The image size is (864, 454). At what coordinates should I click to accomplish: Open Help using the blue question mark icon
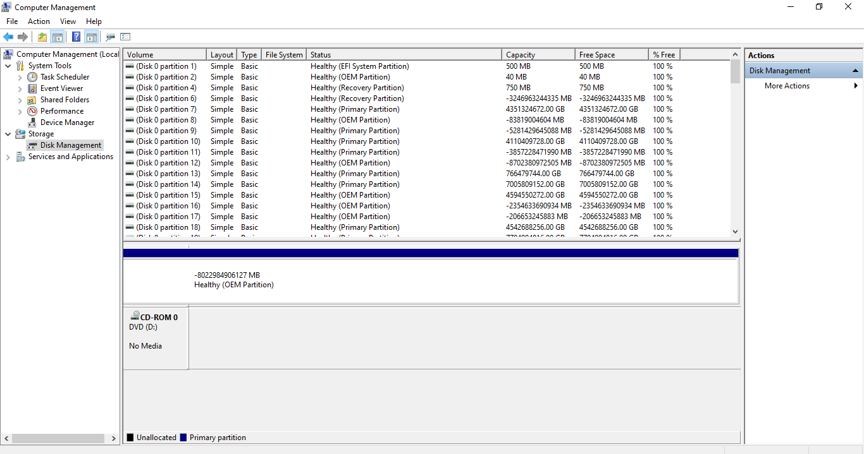pos(76,36)
